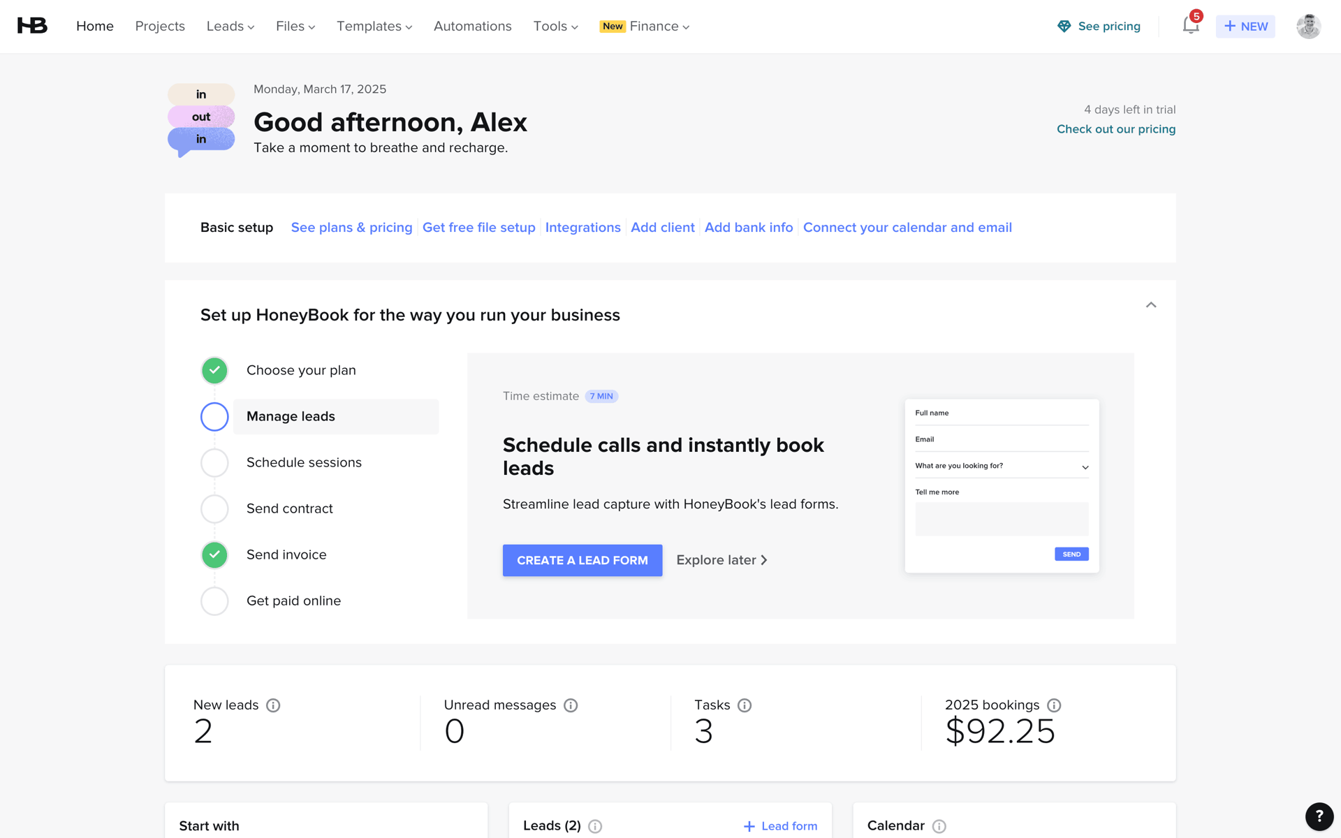Image resolution: width=1341 pixels, height=838 pixels.
Task: Open the 'What are you looking for?' dropdown
Action: click(x=1002, y=466)
